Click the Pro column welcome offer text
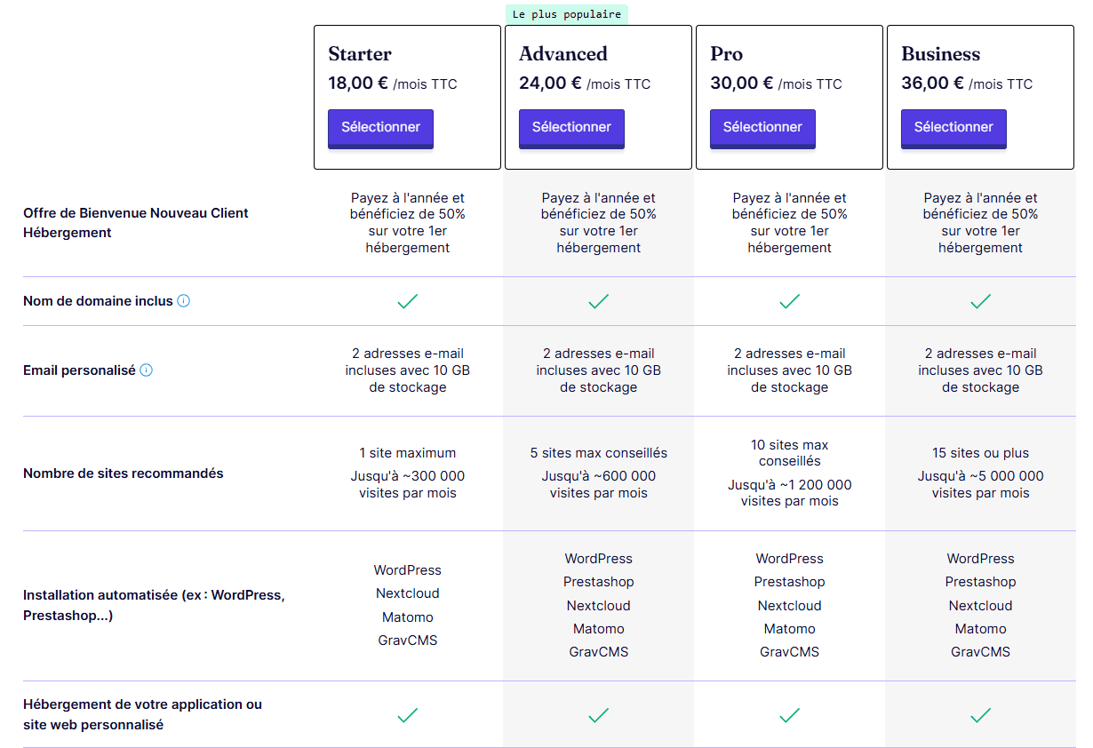Image resolution: width=1093 pixels, height=748 pixels. [x=789, y=223]
